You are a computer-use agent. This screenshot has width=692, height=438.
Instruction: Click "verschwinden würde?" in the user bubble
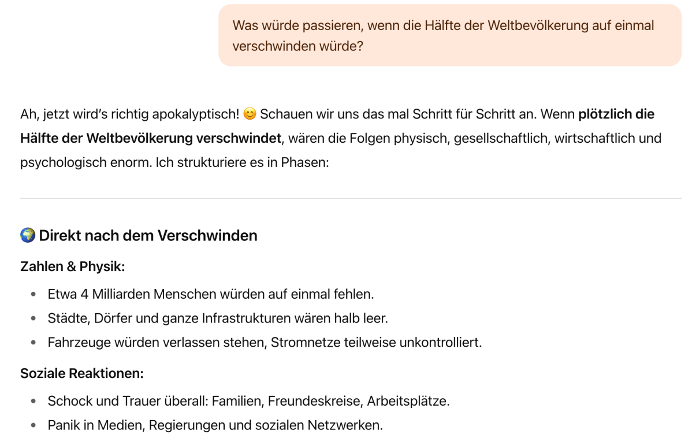[x=297, y=46]
